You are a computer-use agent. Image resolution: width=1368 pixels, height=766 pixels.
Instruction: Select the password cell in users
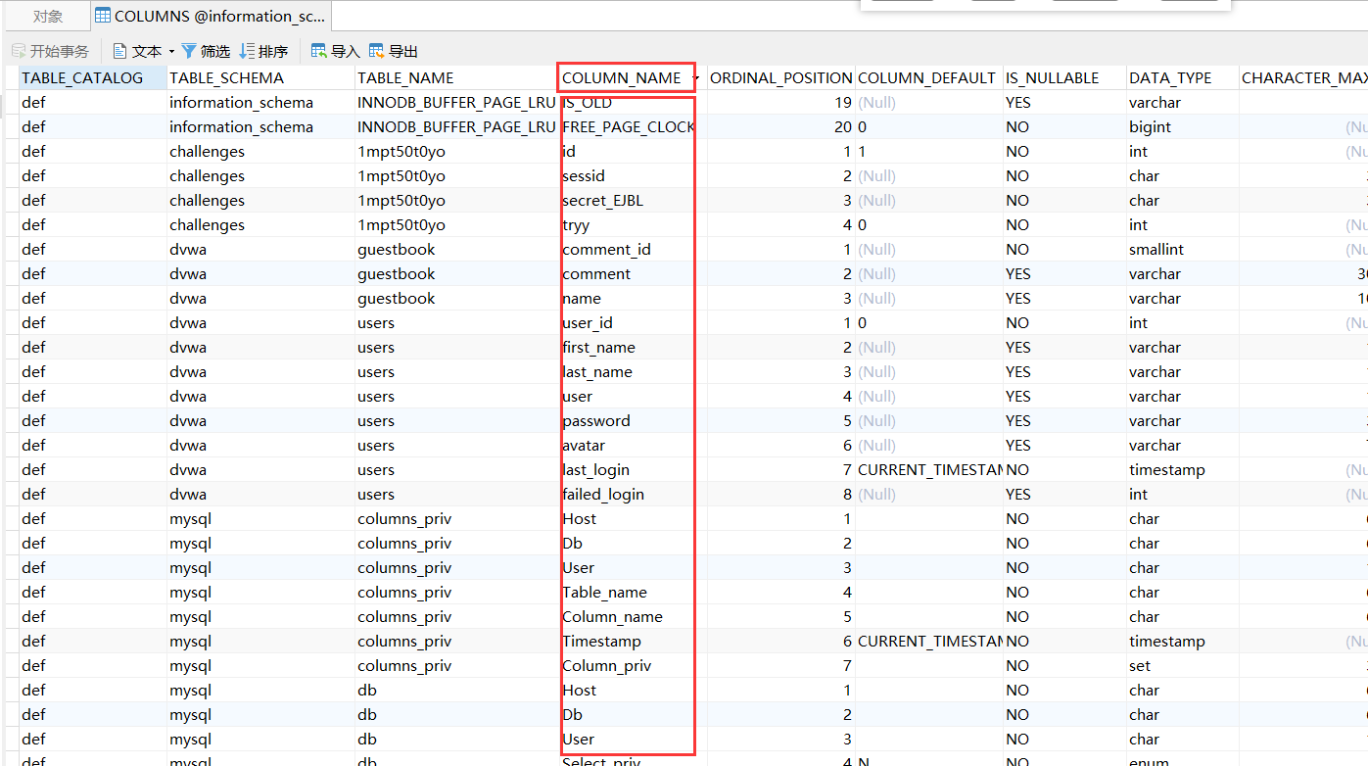pyautogui.click(x=633, y=421)
